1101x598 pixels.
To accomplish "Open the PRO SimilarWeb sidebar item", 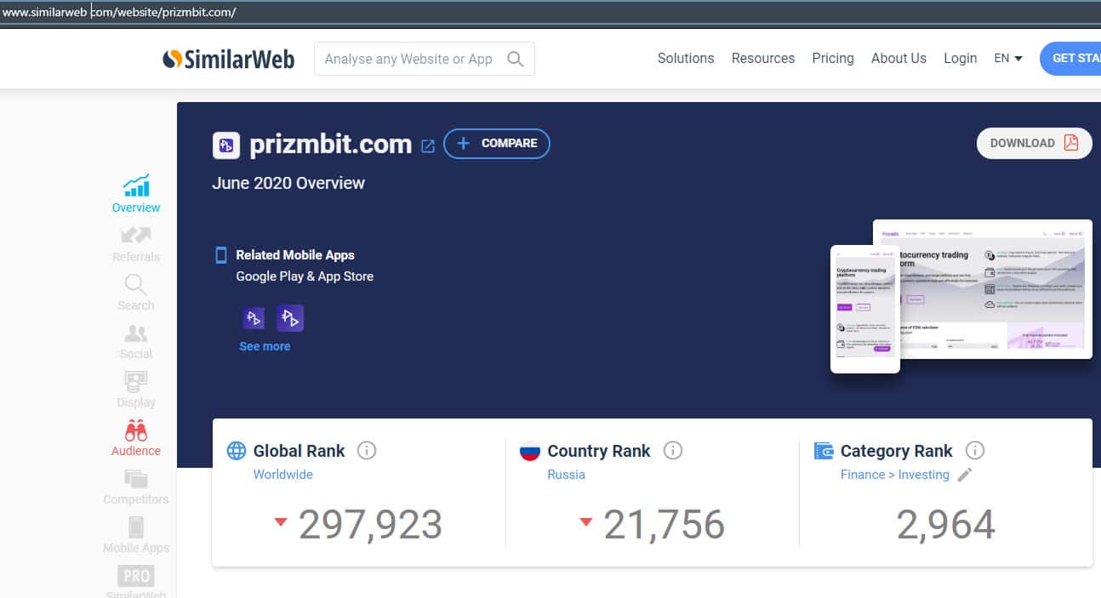I will (136, 581).
